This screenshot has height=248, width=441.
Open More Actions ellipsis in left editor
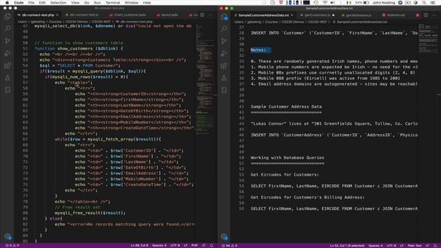coord(210,15)
